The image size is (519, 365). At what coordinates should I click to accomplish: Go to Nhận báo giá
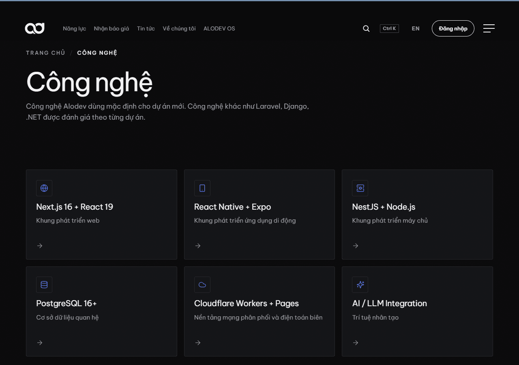click(x=112, y=28)
